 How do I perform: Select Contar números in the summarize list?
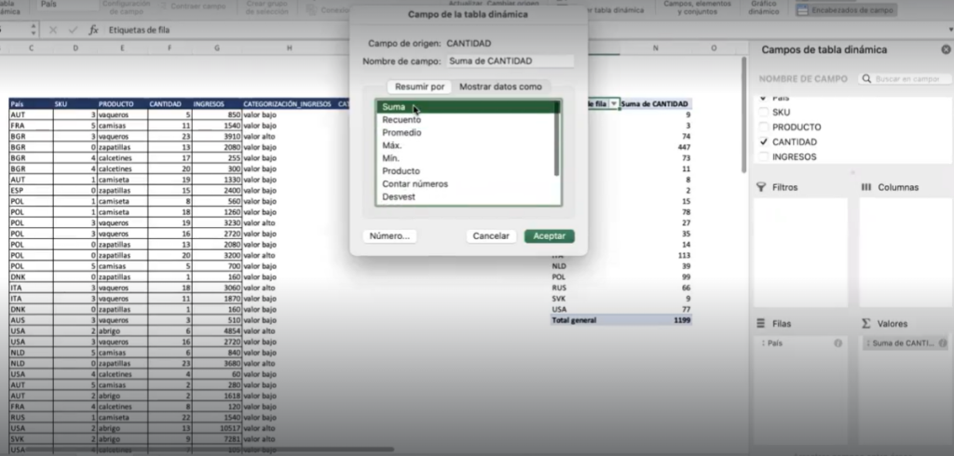tap(466, 183)
